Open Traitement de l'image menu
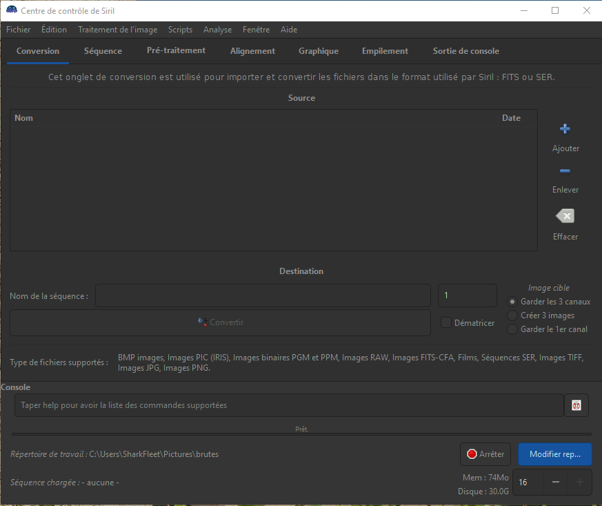602x506 pixels. 117,30
